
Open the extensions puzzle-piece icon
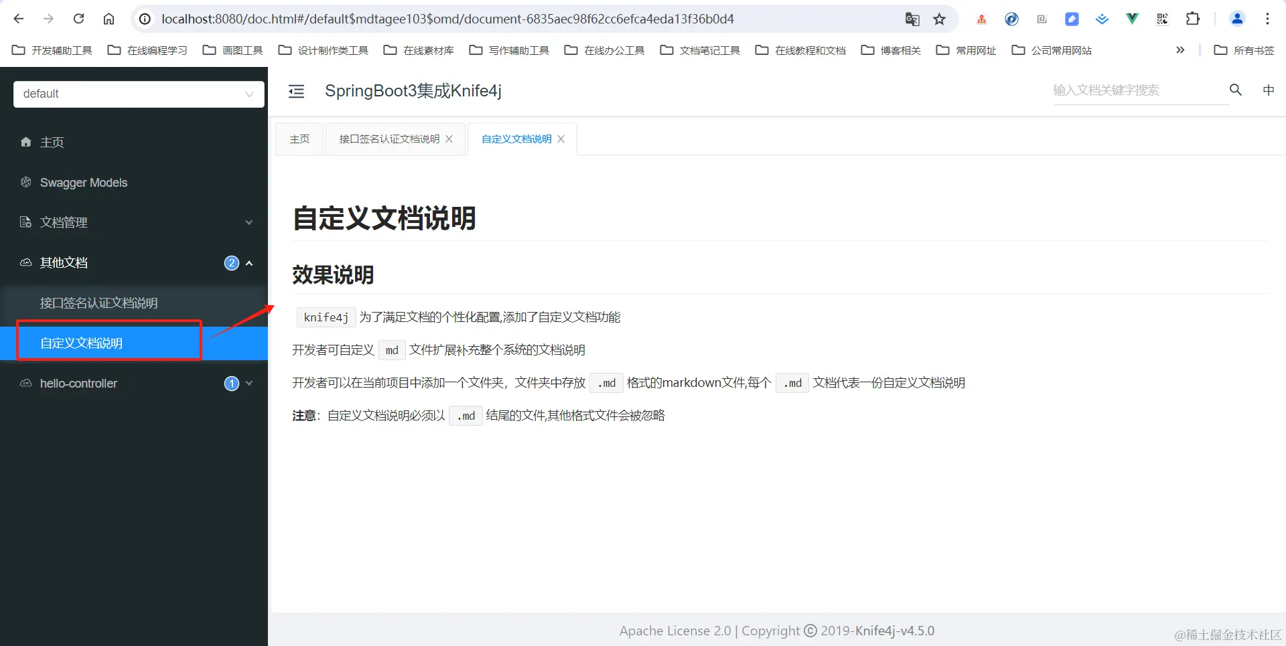[1193, 19]
